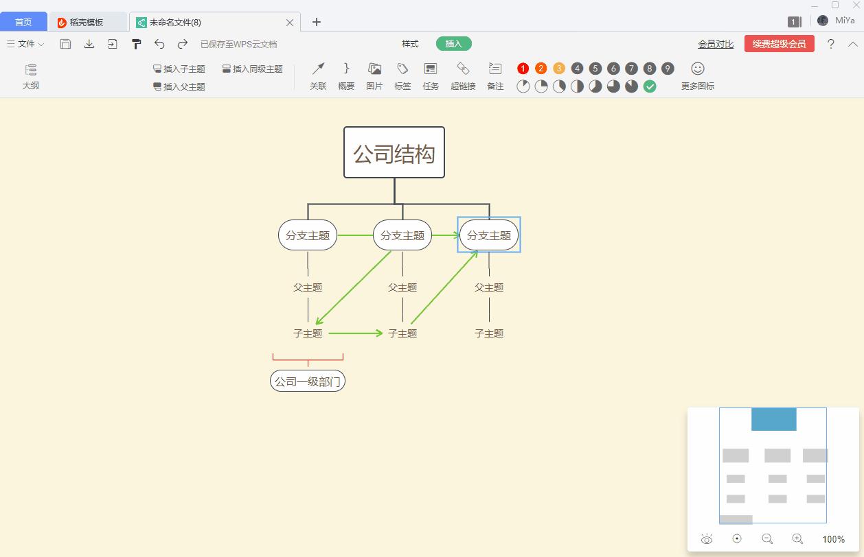
Task: Mark progress complete with the green checkmark
Action: [650, 86]
